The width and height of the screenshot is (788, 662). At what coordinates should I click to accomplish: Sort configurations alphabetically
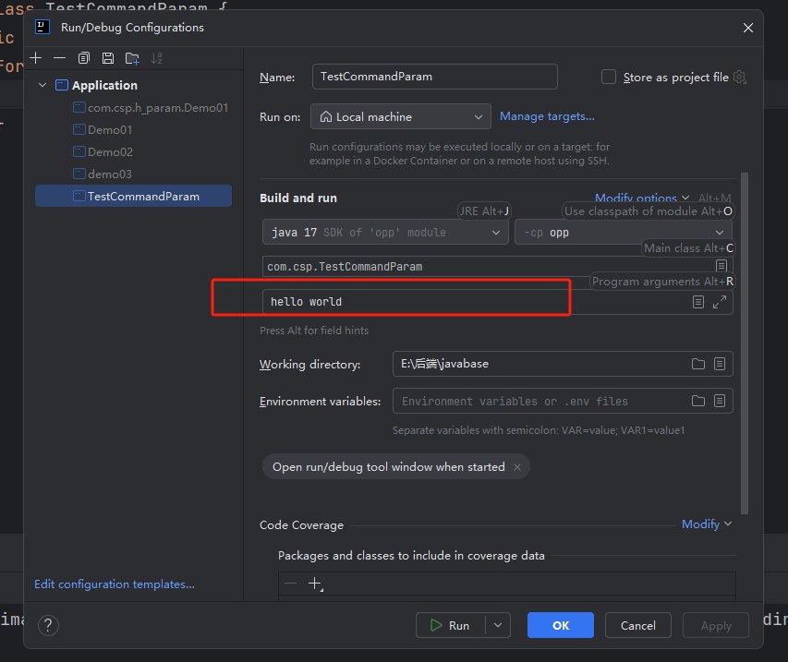tap(156, 57)
